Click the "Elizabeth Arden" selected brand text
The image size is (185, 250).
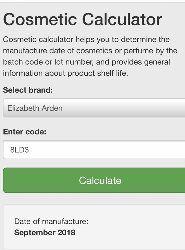(x=35, y=108)
